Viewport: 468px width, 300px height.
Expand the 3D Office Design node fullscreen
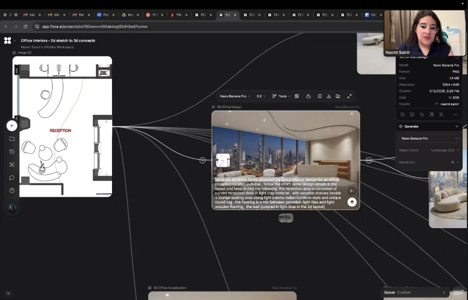point(349,96)
